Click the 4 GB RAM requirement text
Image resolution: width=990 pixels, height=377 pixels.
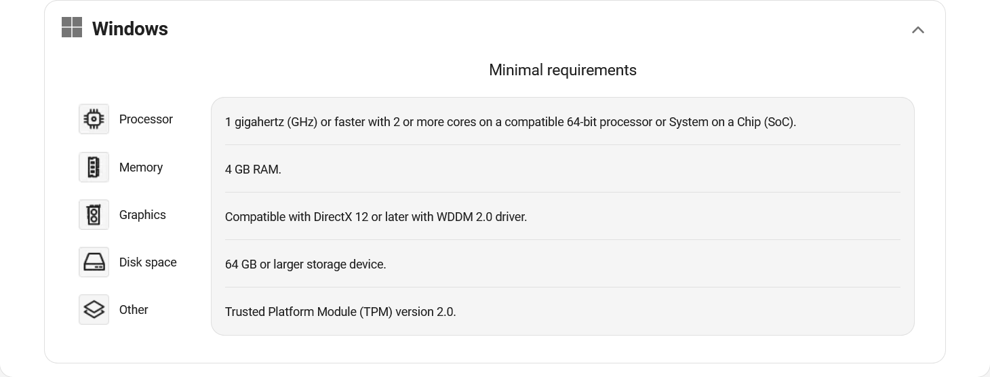tap(253, 170)
